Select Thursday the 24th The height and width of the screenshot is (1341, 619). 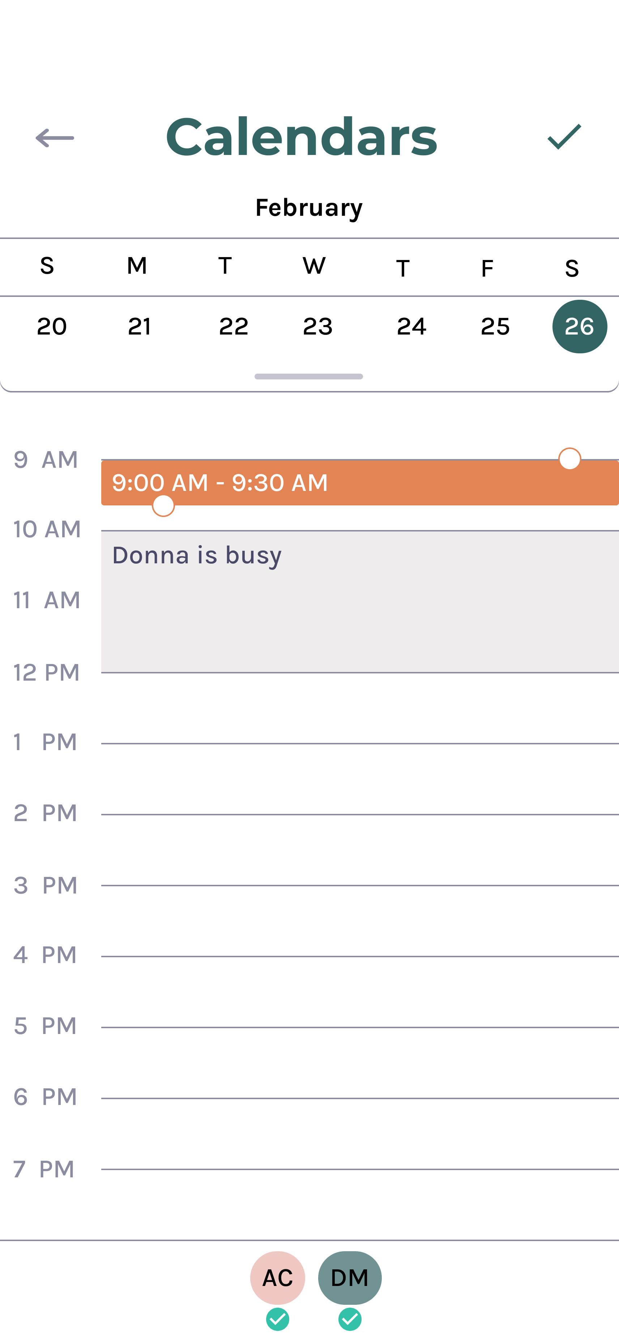tap(411, 327)
